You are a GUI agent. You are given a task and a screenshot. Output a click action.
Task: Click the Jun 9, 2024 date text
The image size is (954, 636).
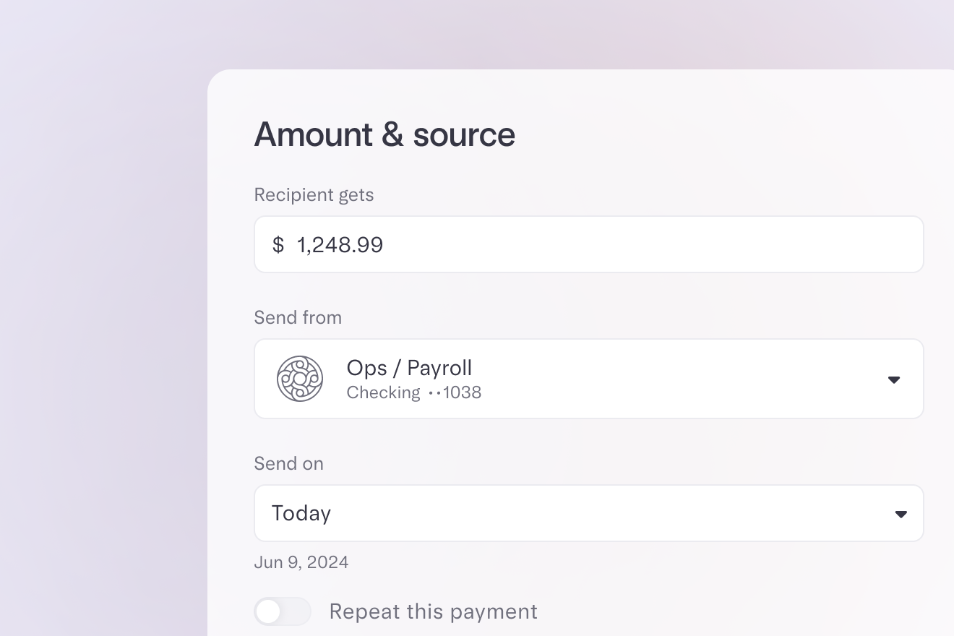point(301,562)
